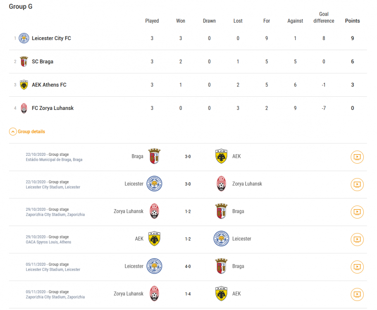Click the SC Braga crest in standings
The height and width of the screenshot is (310, 377).
[x=24, y=62]
